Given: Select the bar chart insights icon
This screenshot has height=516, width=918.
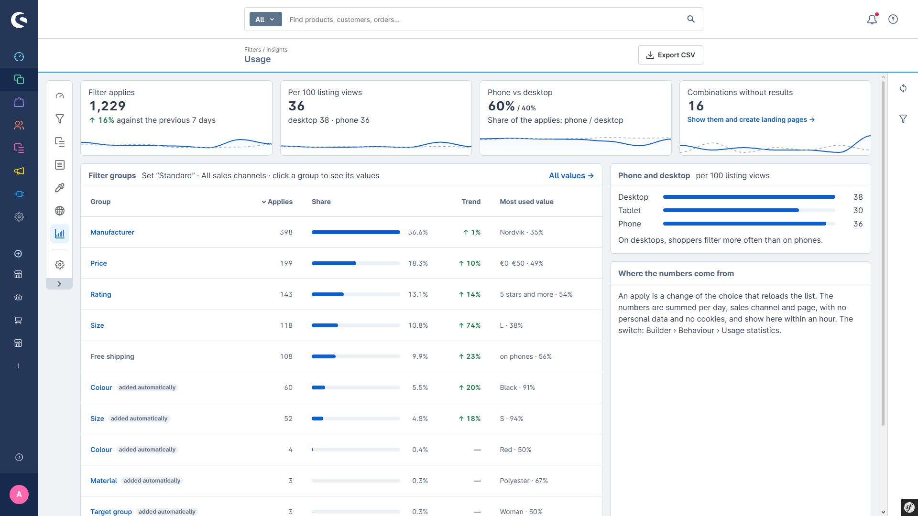Looking at the screenshot, I should click(x=60, y=234).
